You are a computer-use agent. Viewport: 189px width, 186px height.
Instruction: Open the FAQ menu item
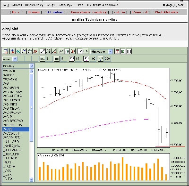[x=6, y=5]
